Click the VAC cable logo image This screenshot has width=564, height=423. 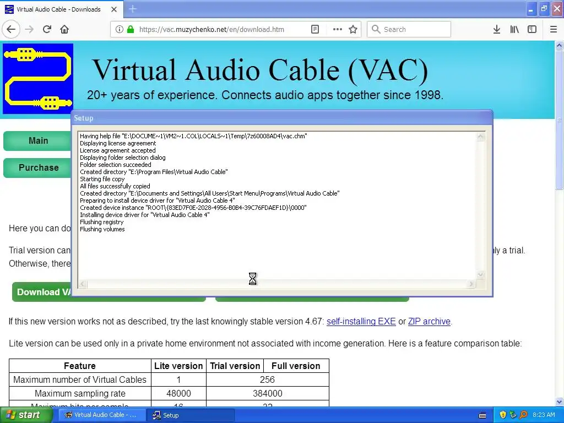click(38, 78)
